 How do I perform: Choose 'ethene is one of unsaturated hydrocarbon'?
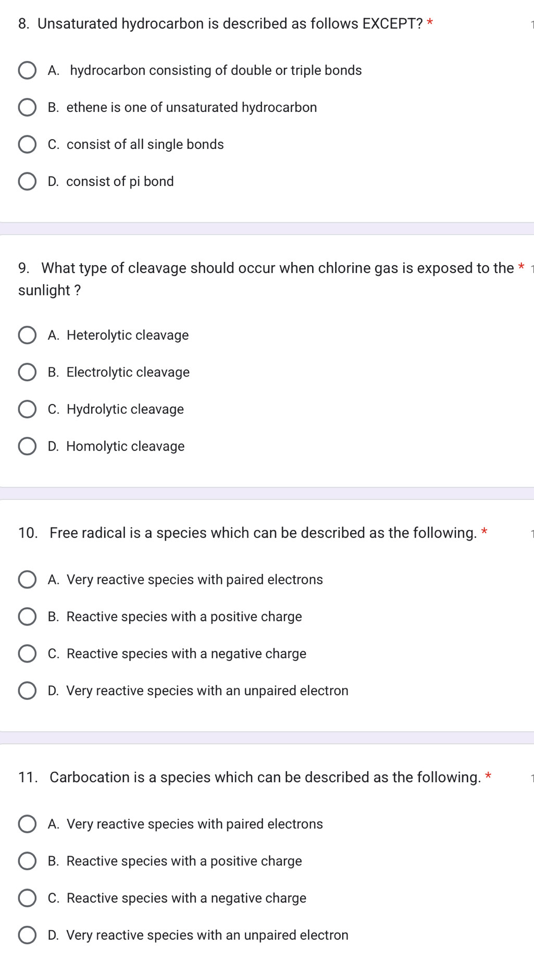(x=27, y=107)
